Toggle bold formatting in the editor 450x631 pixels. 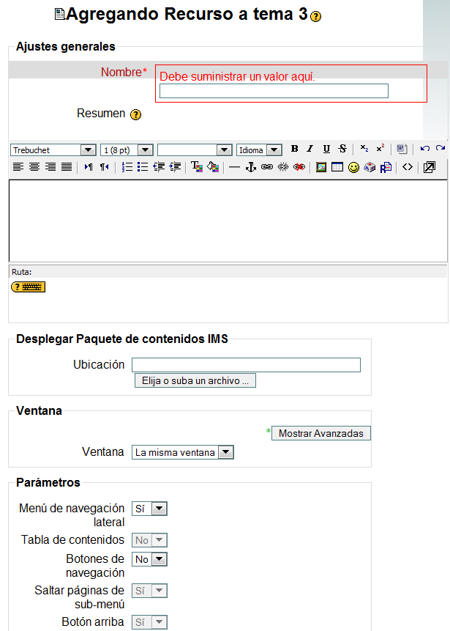(294, 149)
